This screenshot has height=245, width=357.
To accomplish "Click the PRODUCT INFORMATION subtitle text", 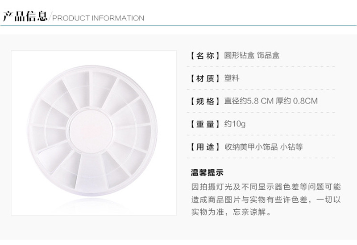I will click(x=98, y=18).
